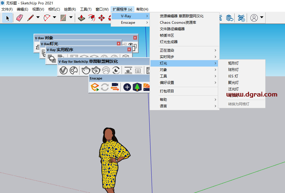
Task: Start Enscape with the orange Enscape icon
Action: [95, 87]
